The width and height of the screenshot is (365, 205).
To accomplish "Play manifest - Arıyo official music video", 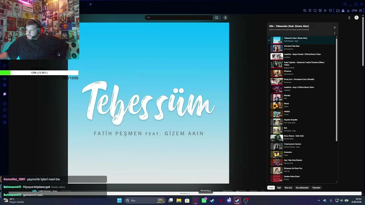I will 301,89.
